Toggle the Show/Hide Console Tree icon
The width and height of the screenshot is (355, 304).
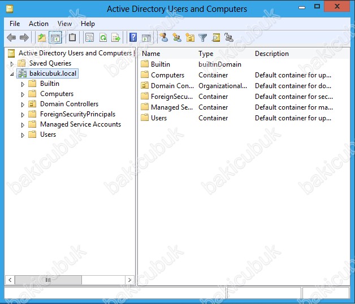tap(55, 37)
